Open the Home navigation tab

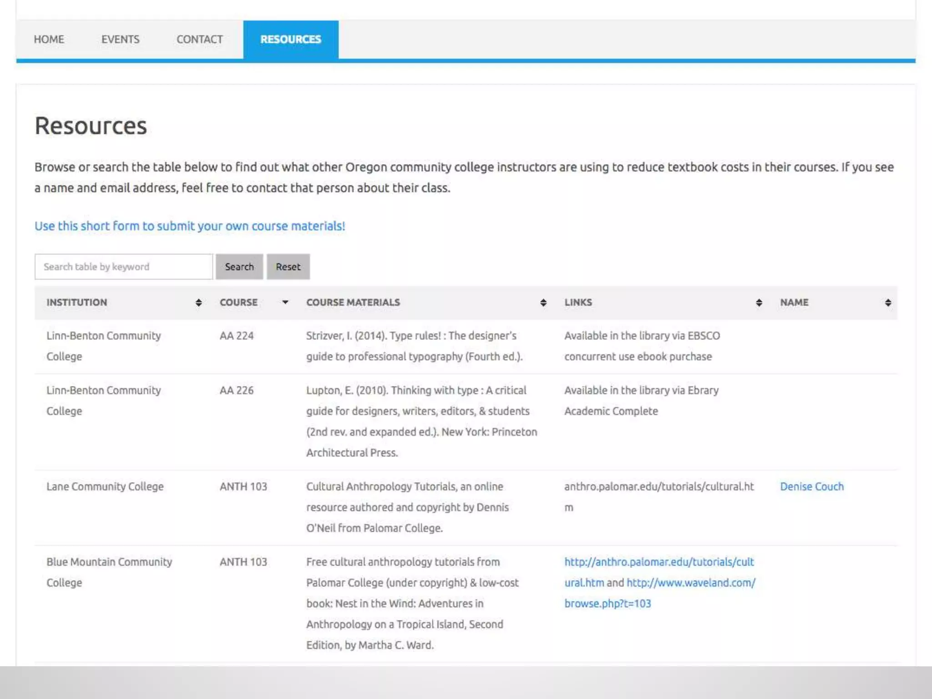point(49,40)
